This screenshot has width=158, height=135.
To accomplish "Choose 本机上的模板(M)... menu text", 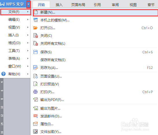I will click(55, 20).
